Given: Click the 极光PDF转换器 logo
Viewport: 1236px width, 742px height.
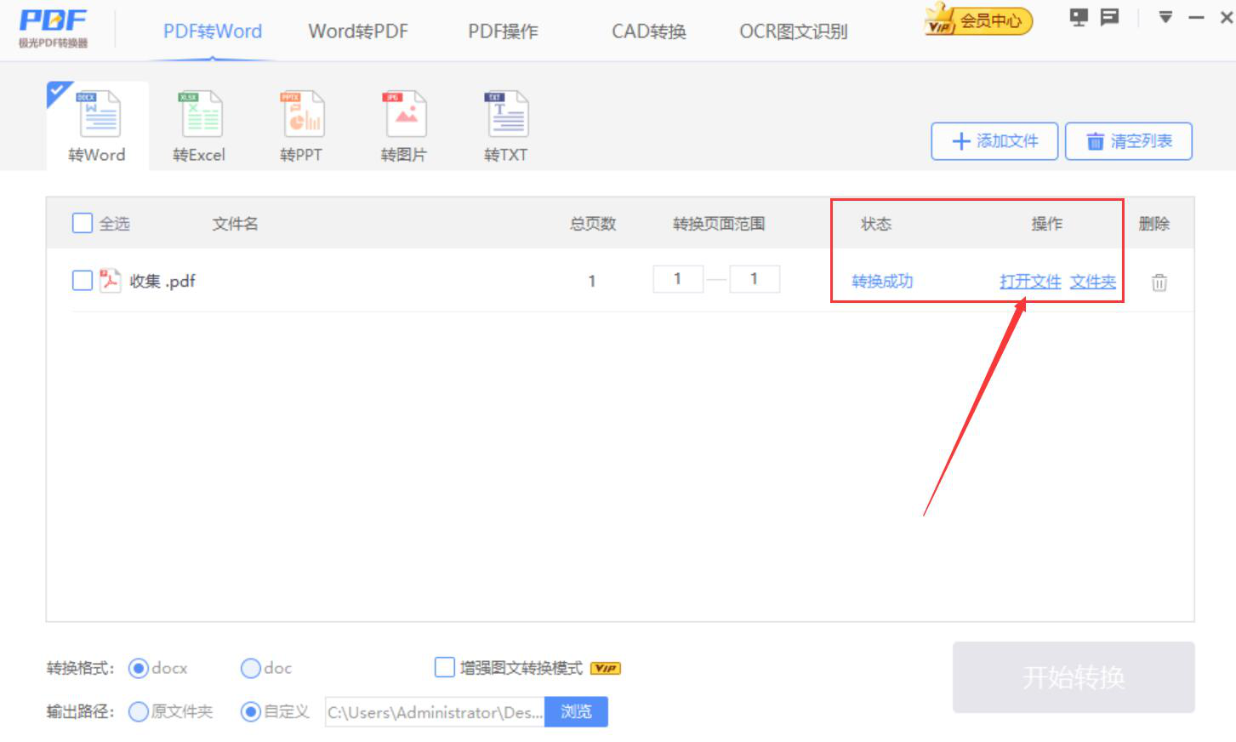Looking at the screenshot, I should point(53,27).
